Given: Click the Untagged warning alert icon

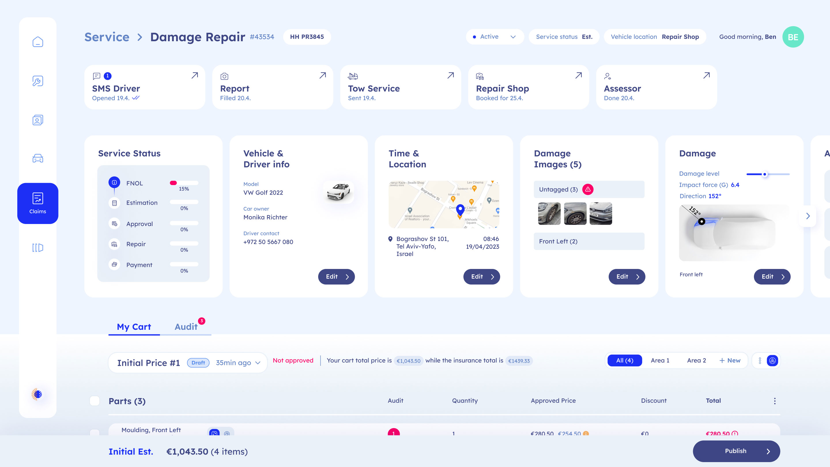Looking at the screenshot, I should click(x=588, y=189).
